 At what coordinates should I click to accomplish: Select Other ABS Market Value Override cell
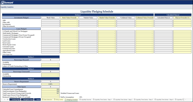[107, 23]
